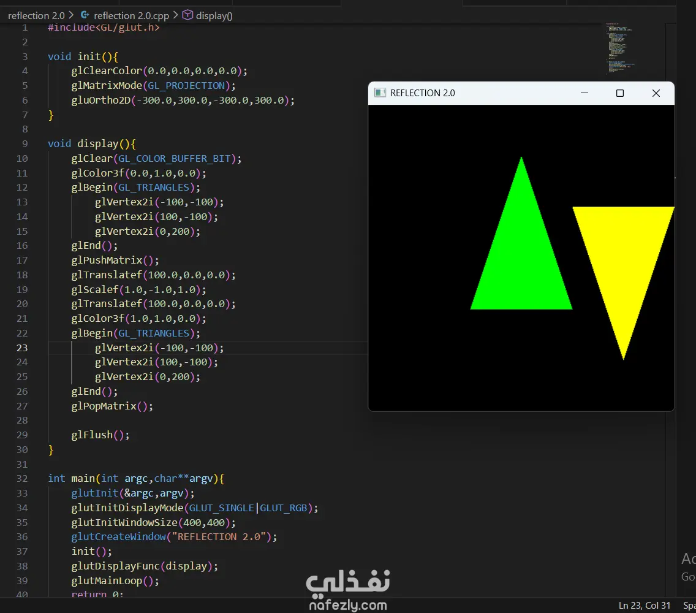Click the green triangle in the output window
Viewport: 696px width, 613px height.
coord(521,257)
